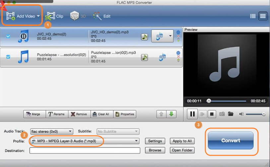The image size is (270, 167).
Task: Move the selected file down with the green arrow
Action: pyautogui.click(x=171, y=114)
